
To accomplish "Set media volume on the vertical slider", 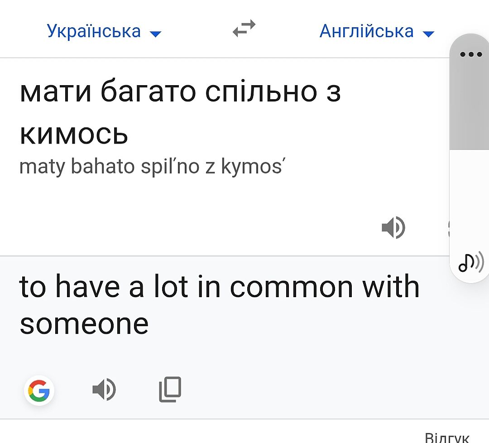I will [x=470, y=149].
